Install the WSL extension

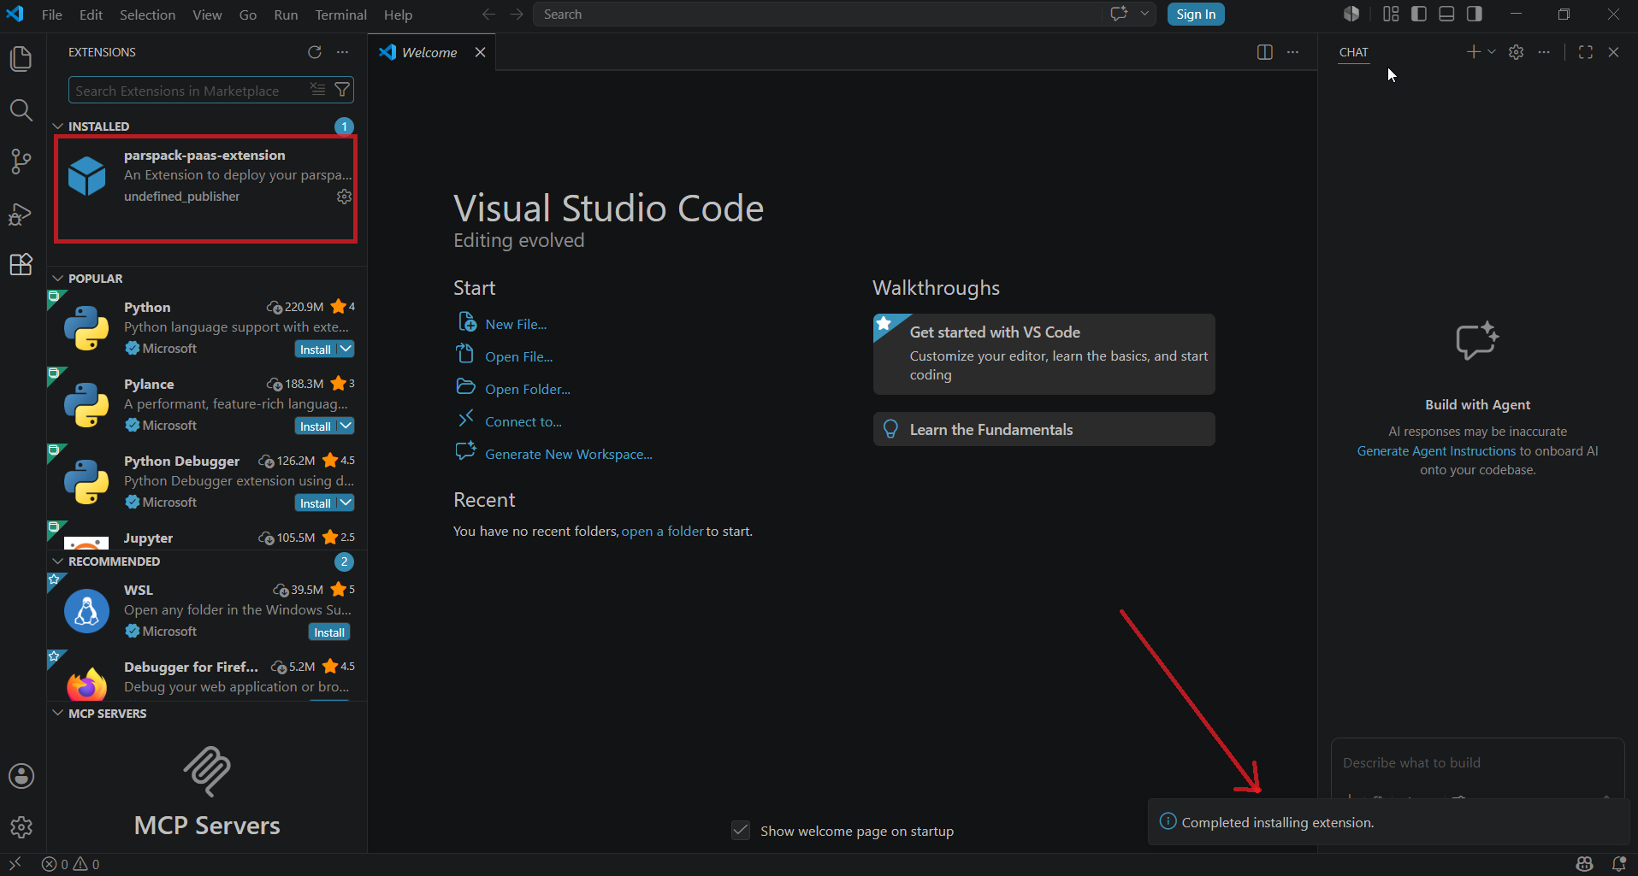tap(329, 632)
